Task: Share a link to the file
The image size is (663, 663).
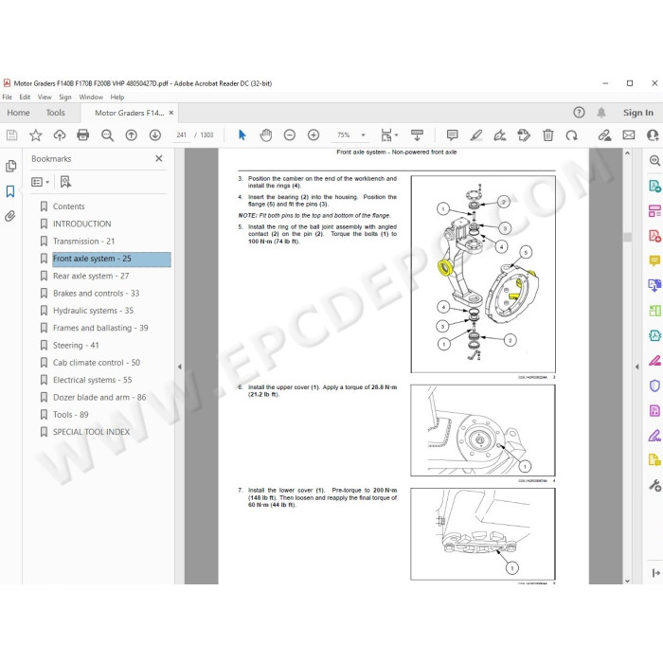Action: click(x=604, y=135)
